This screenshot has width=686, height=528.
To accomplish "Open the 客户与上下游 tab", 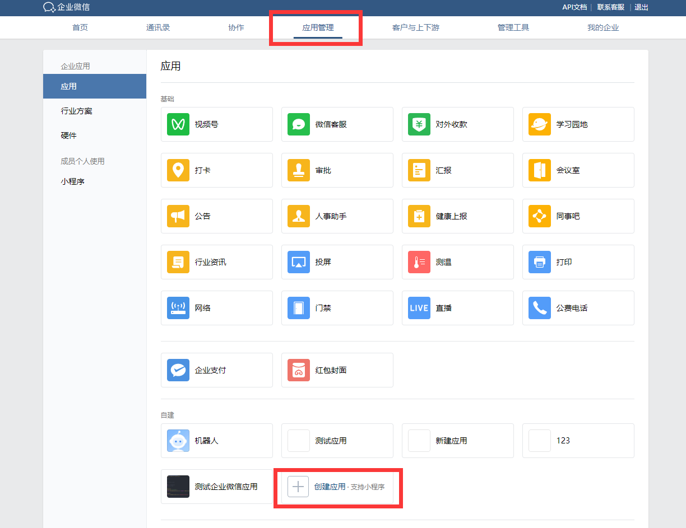I will (x=416, y=27).
